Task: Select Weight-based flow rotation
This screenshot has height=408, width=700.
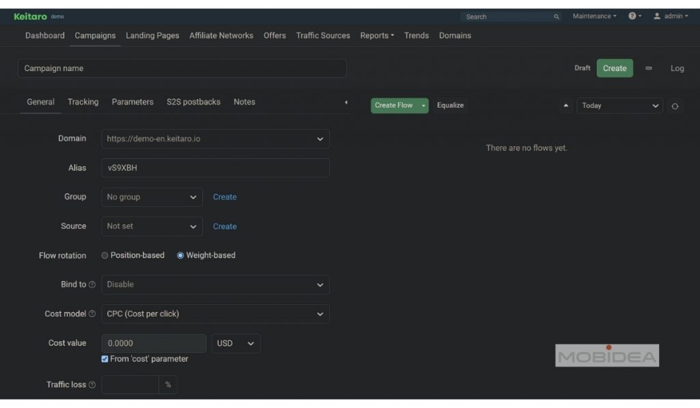Action: point(180,256)
